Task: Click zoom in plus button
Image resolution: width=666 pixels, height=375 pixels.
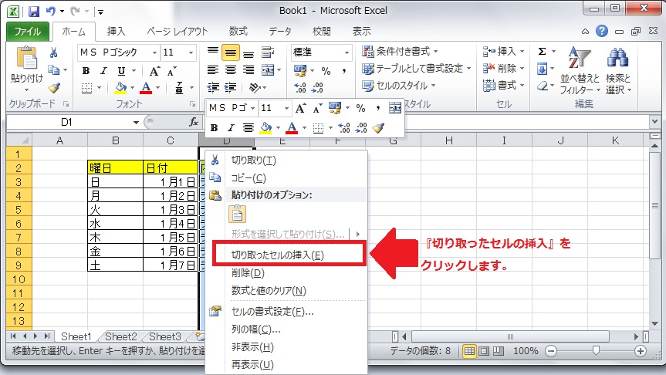Action: coord(641,351)
